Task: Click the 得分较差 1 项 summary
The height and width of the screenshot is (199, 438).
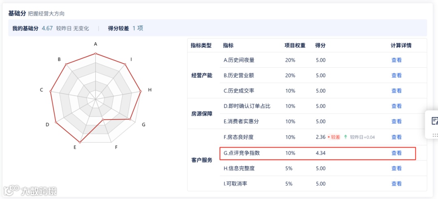Action: pyautogui.click(x=125, y=28)
